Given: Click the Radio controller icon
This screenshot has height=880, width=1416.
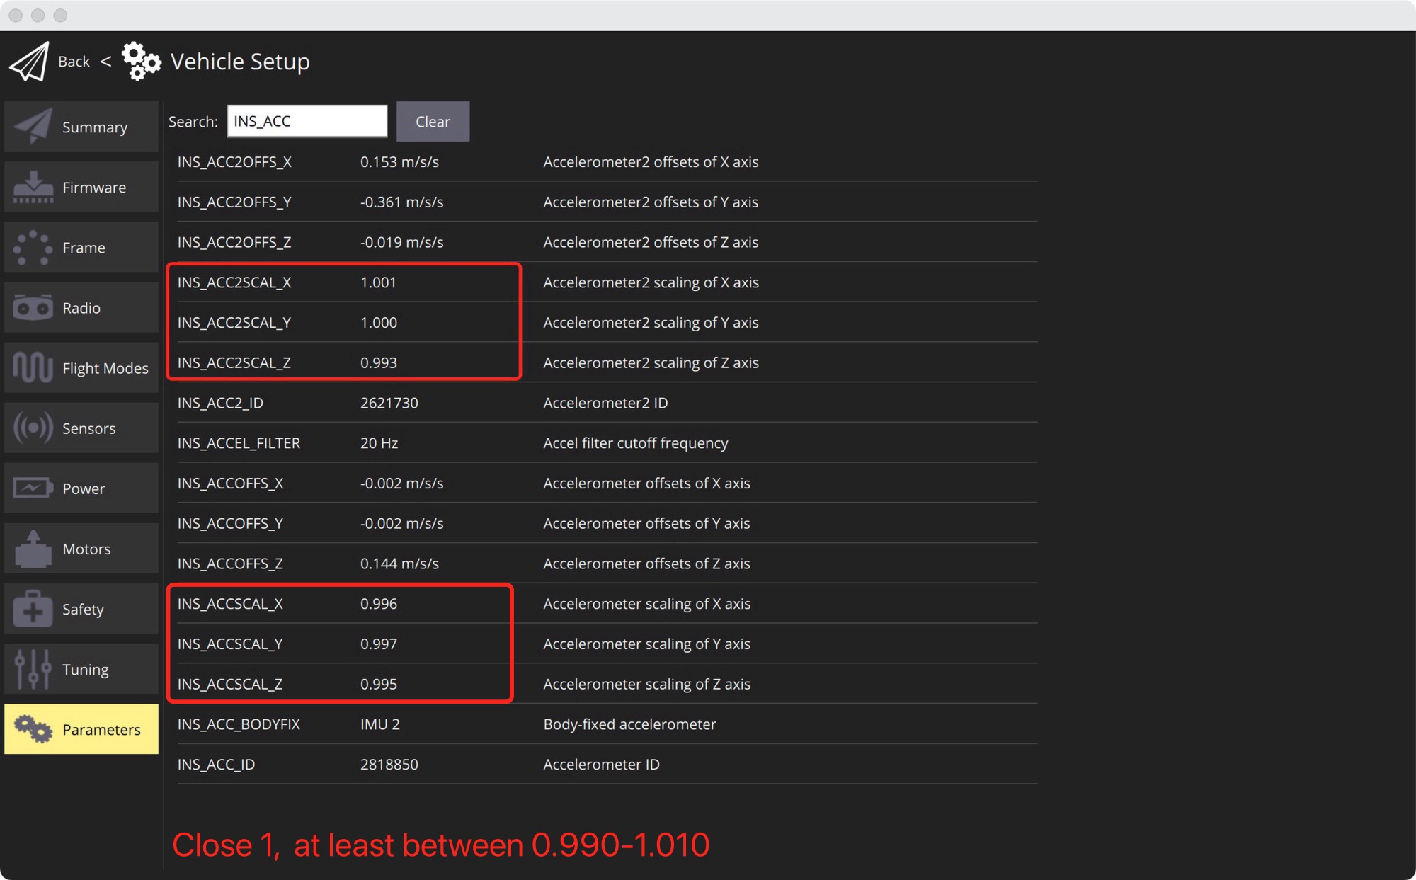Looking at the screenshot, I should point(33,307).
